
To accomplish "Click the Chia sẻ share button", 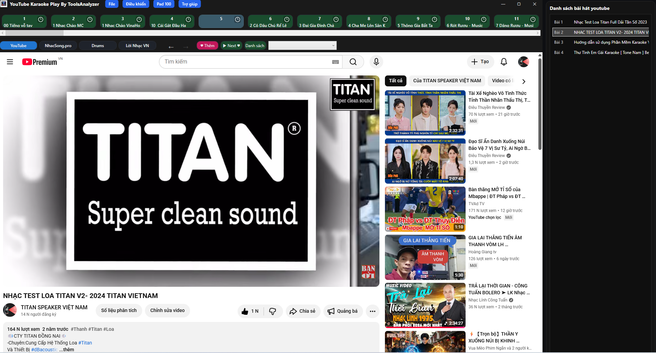I will click(x=303, y=311).
